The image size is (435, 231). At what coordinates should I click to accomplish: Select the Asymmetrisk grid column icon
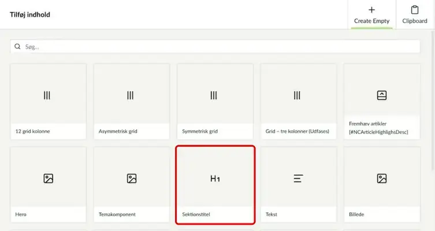click(x=130, y=95)
